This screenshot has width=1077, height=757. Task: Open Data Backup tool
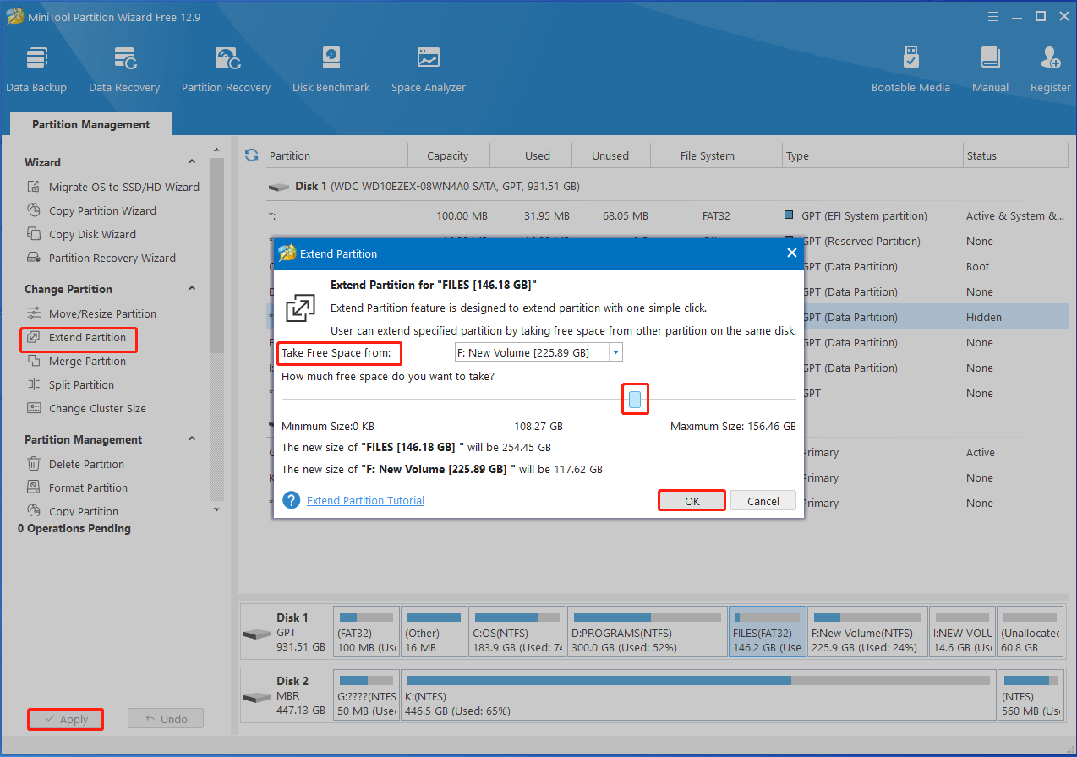(36, 69)
